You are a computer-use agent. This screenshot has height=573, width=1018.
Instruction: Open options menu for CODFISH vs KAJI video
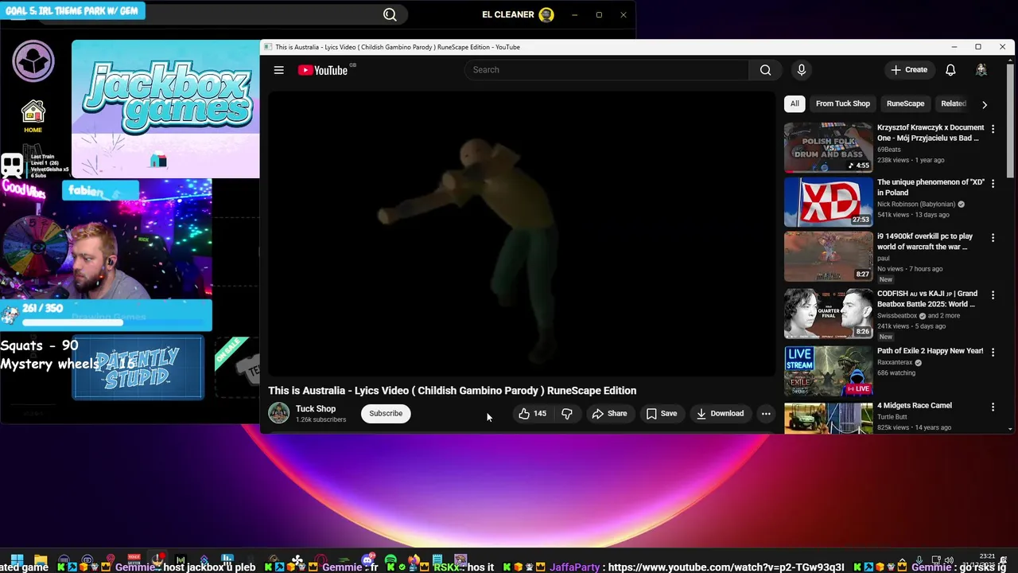click(993, 295)
